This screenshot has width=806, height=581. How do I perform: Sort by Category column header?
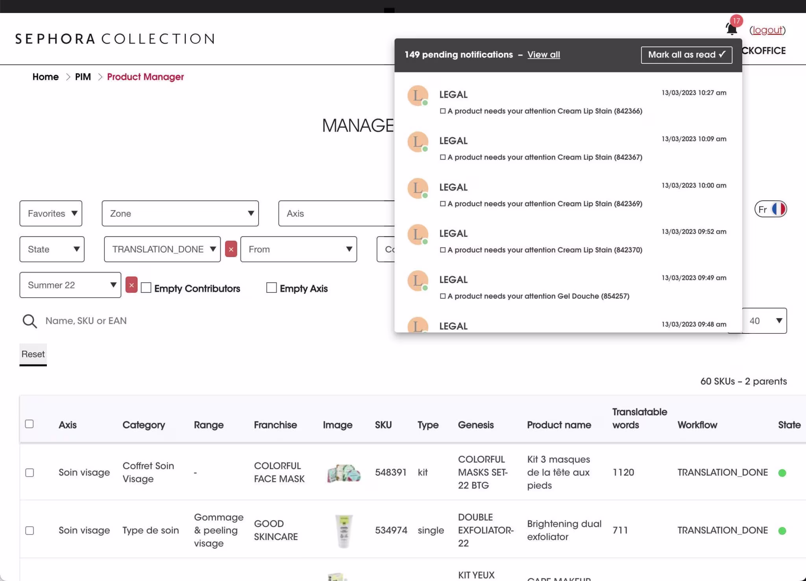point(144,425)
